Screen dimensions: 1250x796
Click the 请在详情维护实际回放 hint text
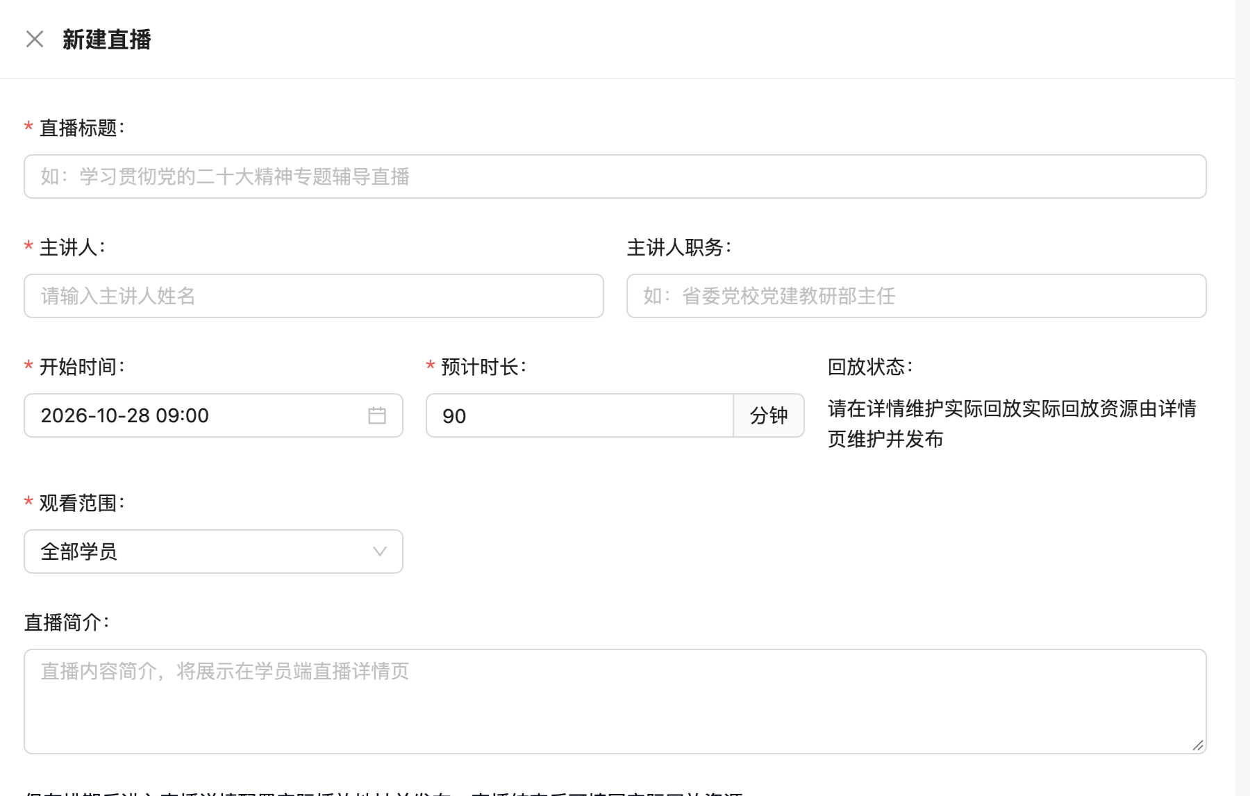(x=1012, y=424)
